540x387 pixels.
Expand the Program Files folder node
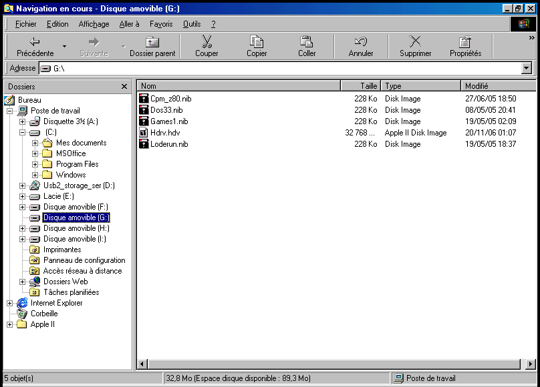click(35, 164)
